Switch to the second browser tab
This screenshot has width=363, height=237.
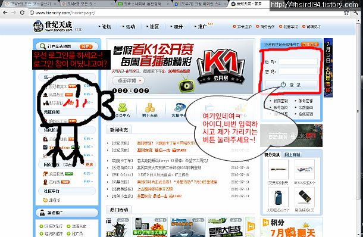click(x=86, y=4)
